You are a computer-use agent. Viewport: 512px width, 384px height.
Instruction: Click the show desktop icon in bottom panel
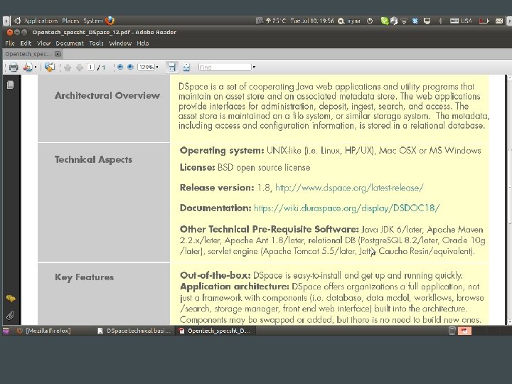tap(6, 331)
